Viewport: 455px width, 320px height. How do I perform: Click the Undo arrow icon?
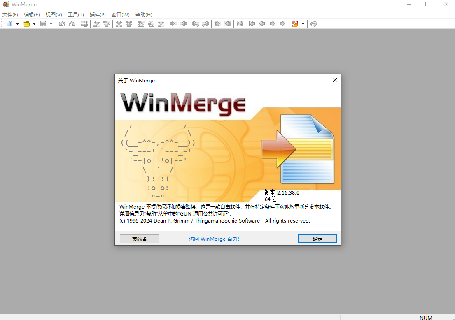coord(62,24)
